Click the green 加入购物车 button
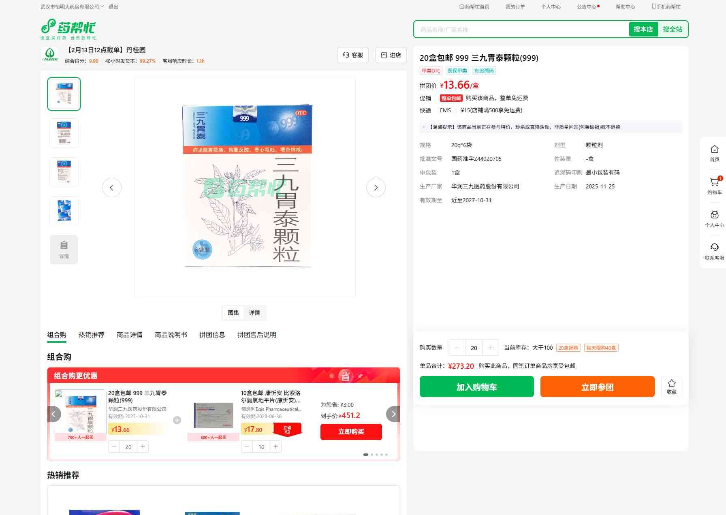726x515 pixels. [476, 387]
